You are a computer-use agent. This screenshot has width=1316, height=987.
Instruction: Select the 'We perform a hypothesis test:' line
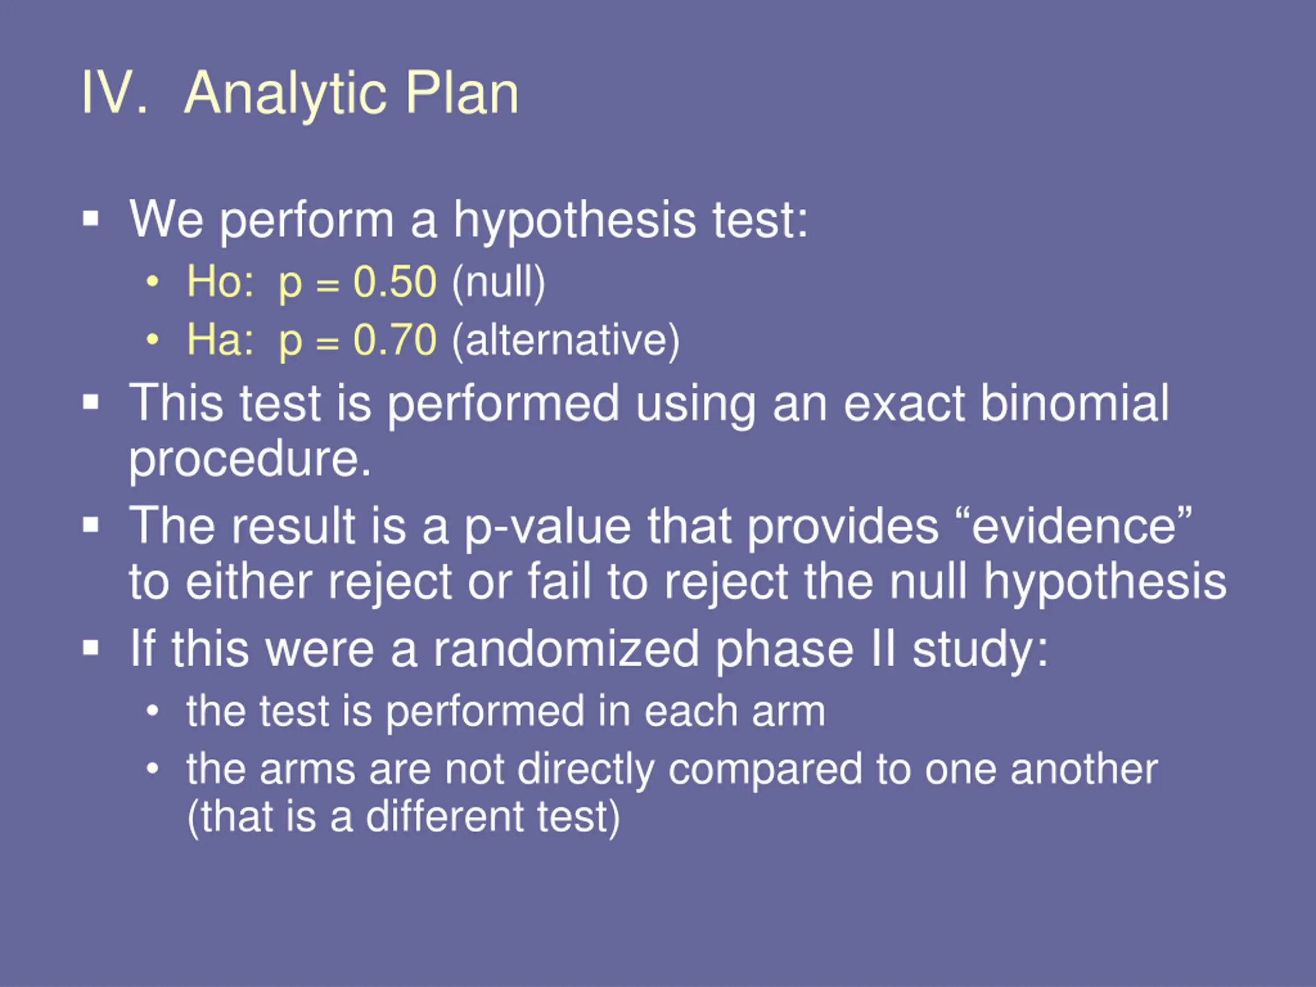(x=469, y=221)
